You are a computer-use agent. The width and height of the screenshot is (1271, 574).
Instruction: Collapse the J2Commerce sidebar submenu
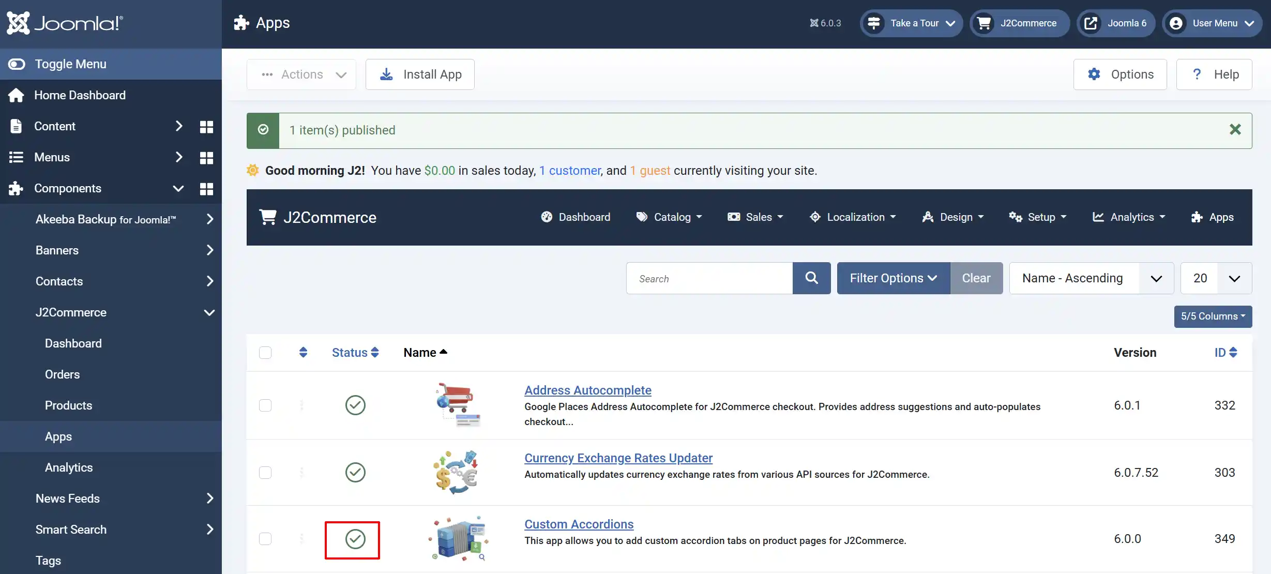point(209,312)
